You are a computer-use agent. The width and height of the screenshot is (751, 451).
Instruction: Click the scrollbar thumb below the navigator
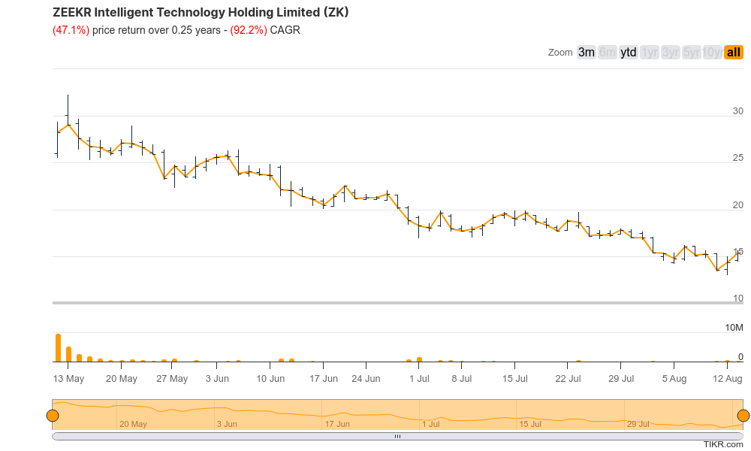397,435
